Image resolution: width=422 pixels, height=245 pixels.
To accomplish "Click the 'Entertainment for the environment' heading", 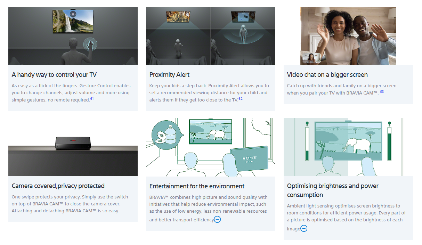I will (x=197, y=186).
